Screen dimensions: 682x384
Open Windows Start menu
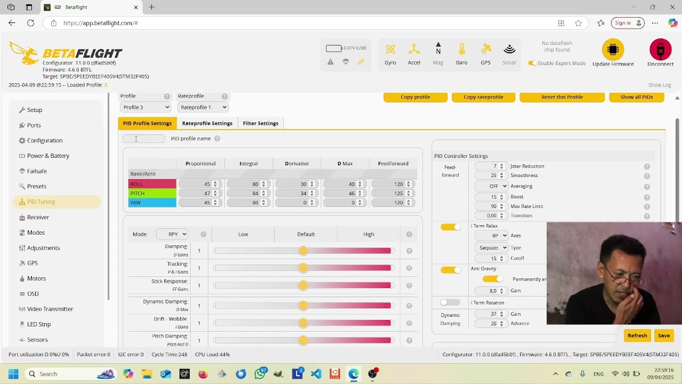pos(13,374)
